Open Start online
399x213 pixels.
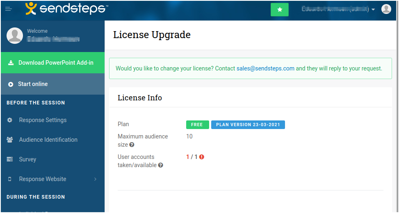[52, 84]
